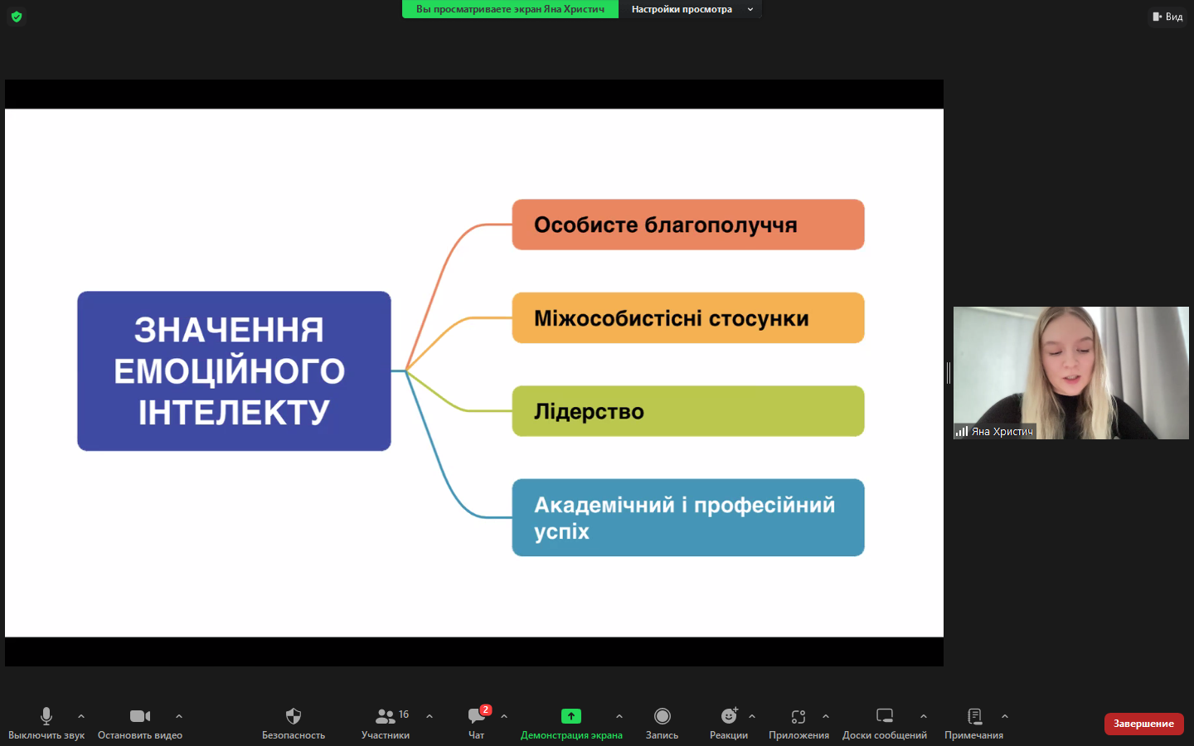Expand the chat options arrow

click(x=504, y=716)
